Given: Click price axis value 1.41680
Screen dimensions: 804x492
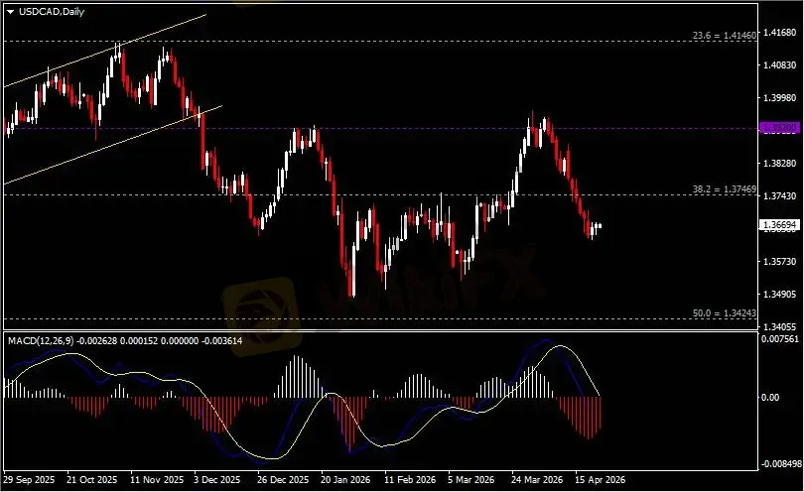Looking at the screenshot, I should (780, 33).
